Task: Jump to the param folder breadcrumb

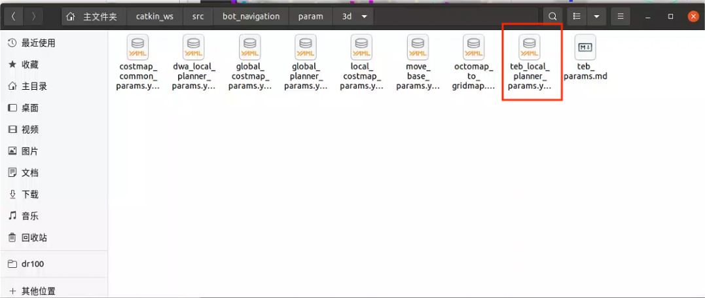Action: tap(310, 16)
